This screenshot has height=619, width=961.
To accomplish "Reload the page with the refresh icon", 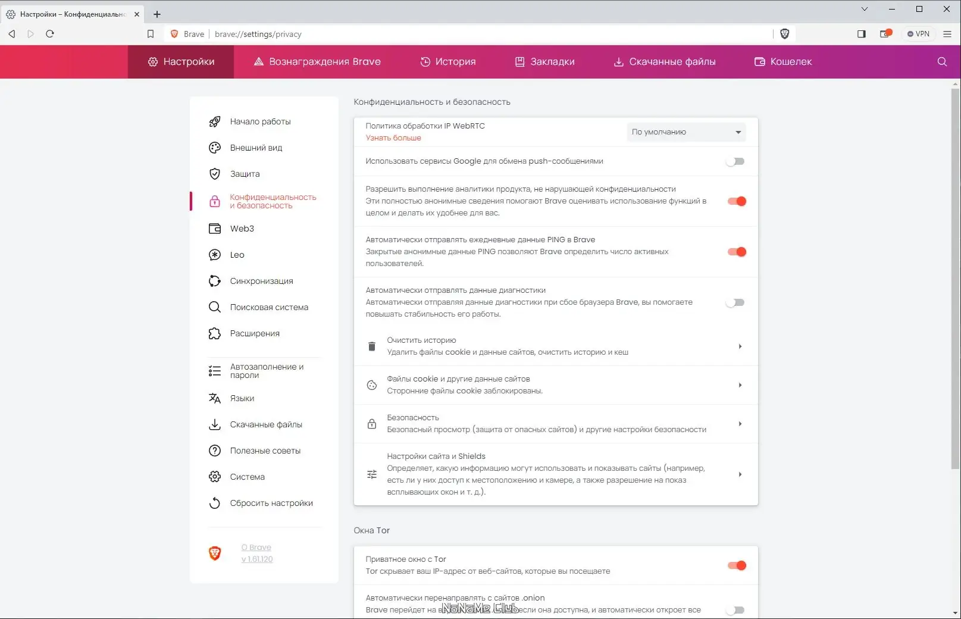I will click(50, 34).
